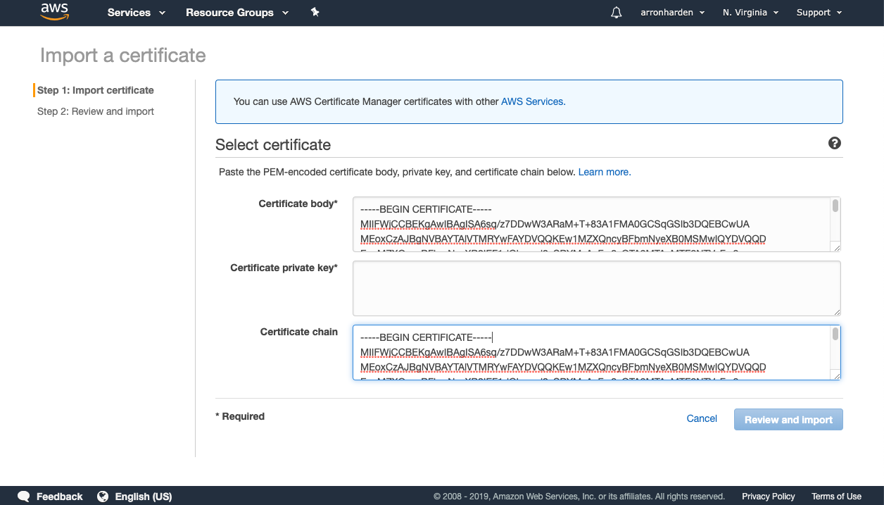This screenshot has width=884, height=505.
Task: Click the Select certificate heading
Action: coord(273,144)
